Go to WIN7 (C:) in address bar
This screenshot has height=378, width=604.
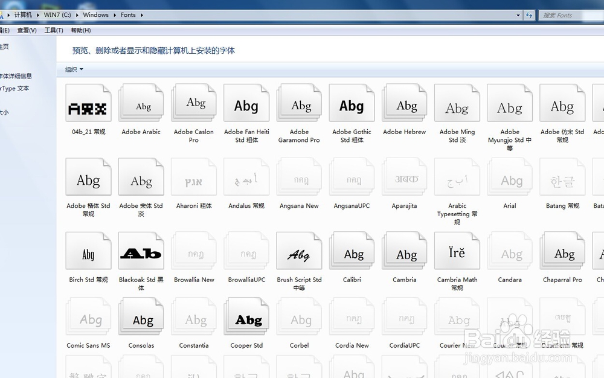coord(57,15)
